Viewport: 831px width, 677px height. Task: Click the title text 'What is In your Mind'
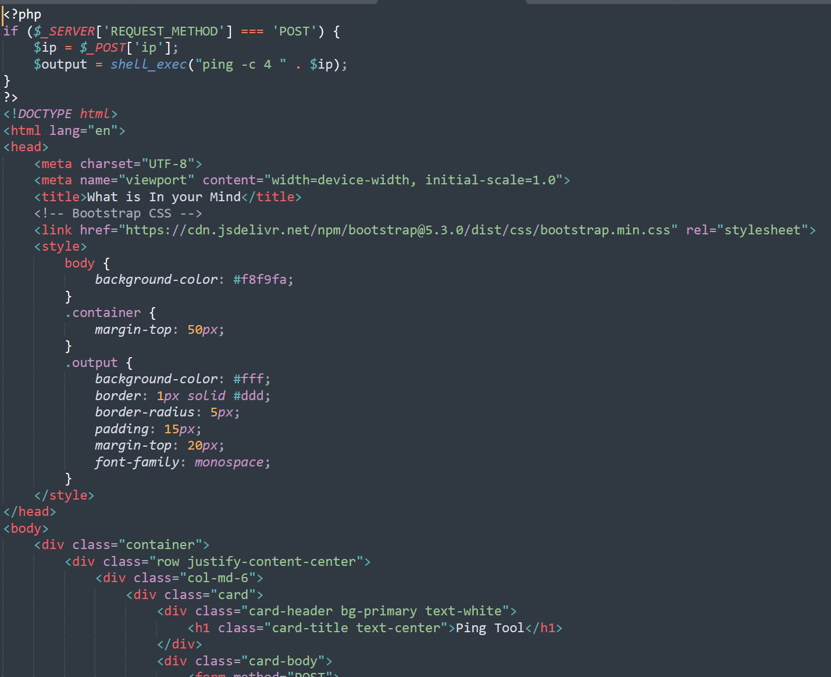click(164, 197)
